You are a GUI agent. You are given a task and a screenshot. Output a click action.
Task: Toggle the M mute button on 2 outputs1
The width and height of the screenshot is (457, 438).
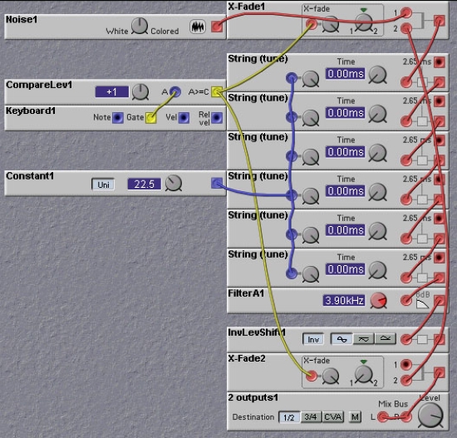pos(355,417)
